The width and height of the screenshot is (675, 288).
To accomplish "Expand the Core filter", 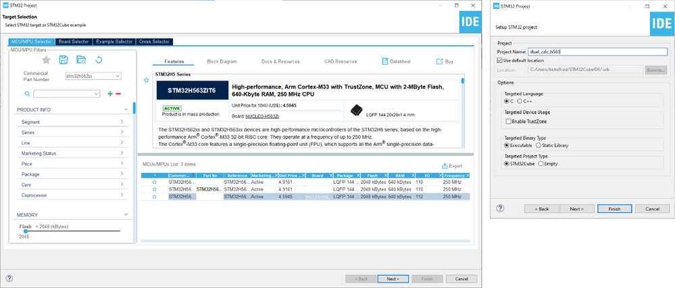I will [x=122, y=185].
